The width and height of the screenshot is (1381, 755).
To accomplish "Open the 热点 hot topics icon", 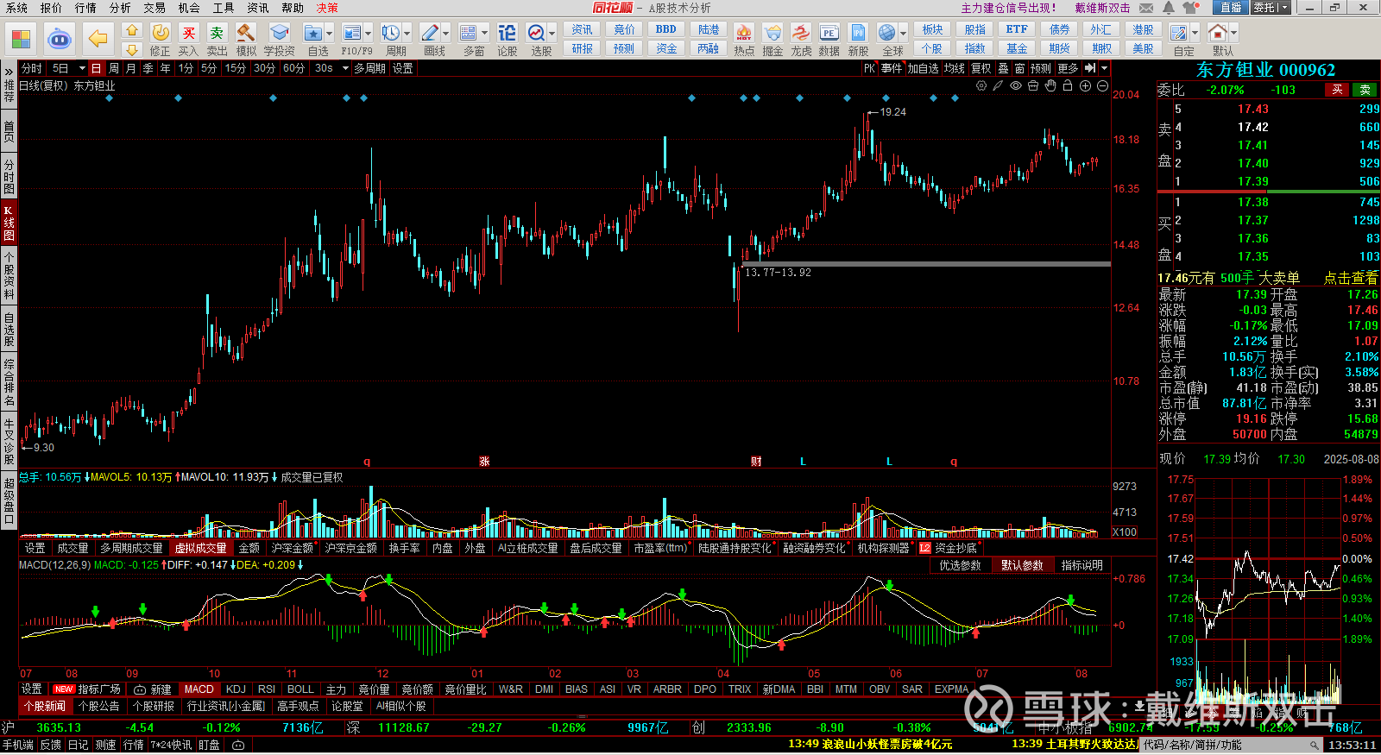I will (743, 33).
